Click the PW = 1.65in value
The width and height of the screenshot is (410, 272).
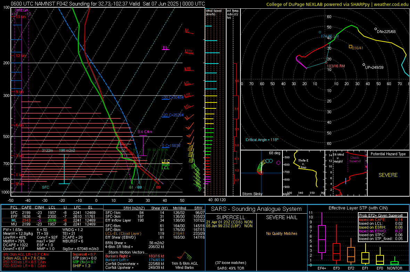pyautogui.click(x=13, y=230)
